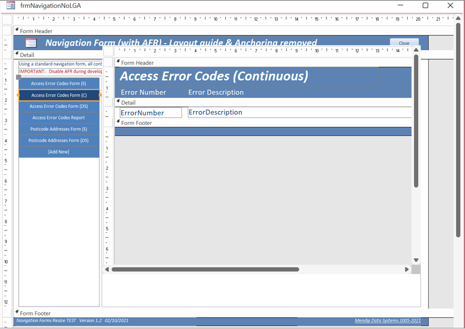Select the subform's Form Footer section bar
The image size is (465, 329).
tap(263, 123)
